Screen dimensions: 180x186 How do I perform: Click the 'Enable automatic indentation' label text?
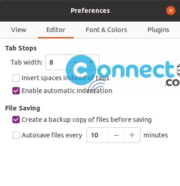pyautogui.click(x=67, y=91)
